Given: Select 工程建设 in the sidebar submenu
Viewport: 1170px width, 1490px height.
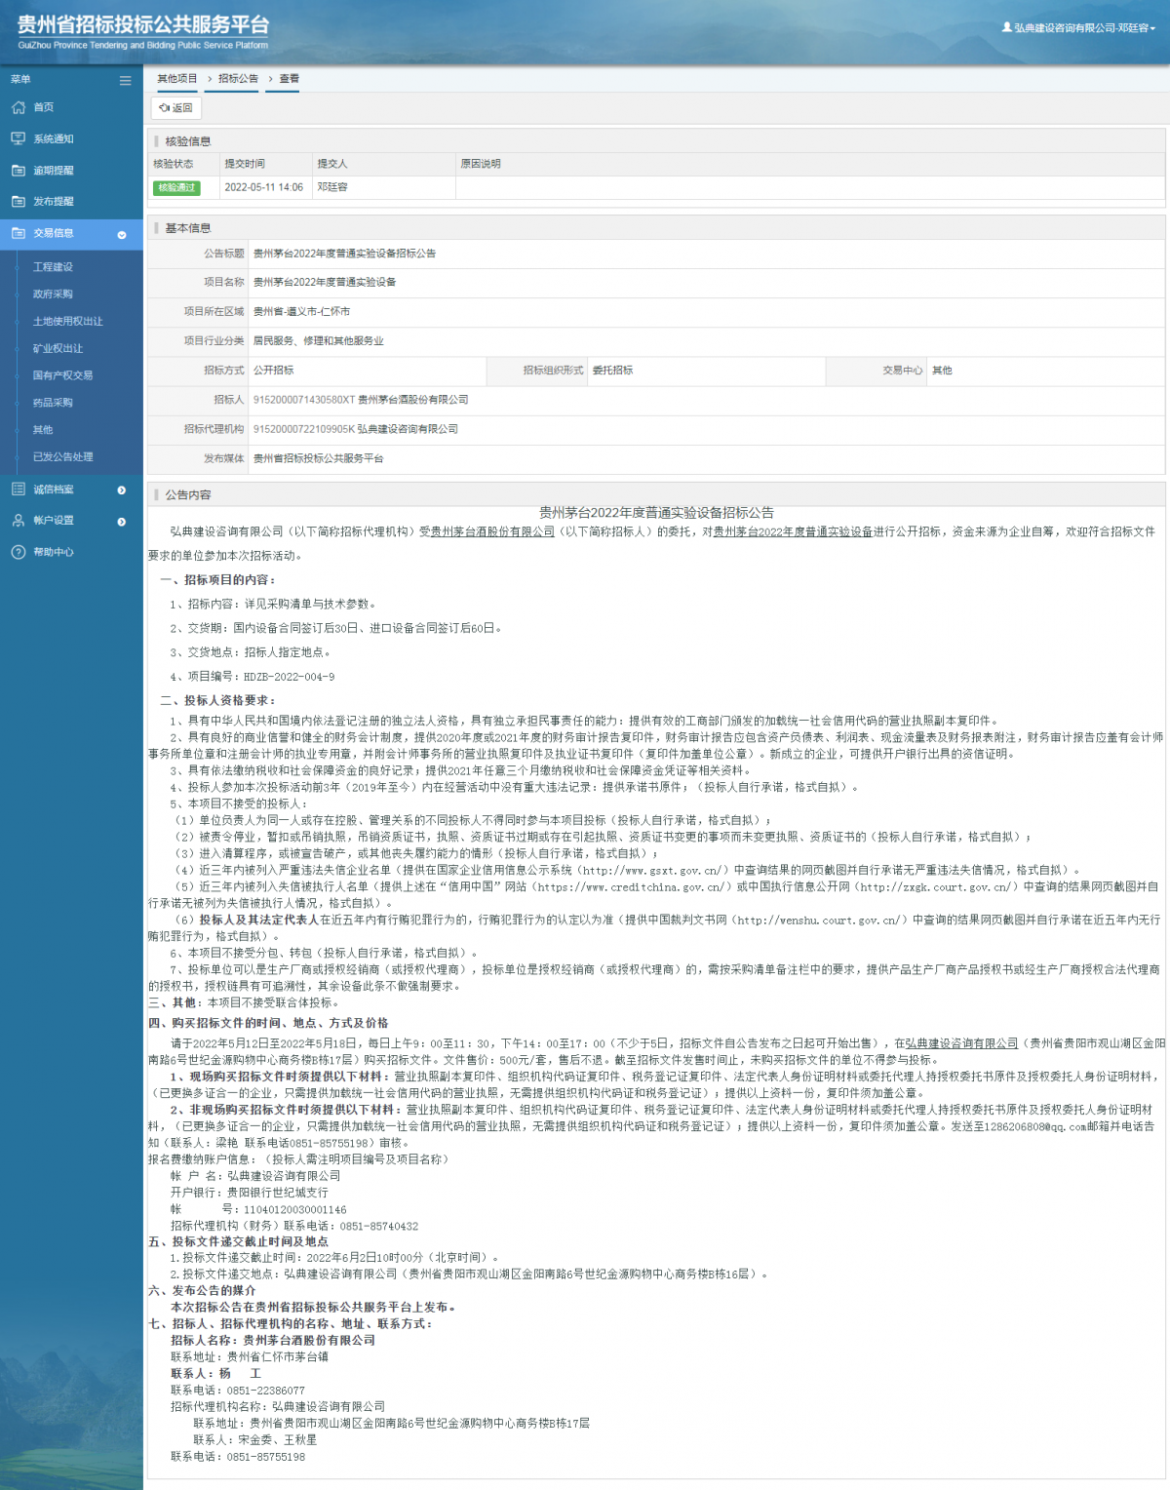Looking at the screenshot, I should point(53,267).
